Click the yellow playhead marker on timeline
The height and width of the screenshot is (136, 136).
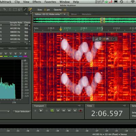pyautogui.click(x=61, y=30)
